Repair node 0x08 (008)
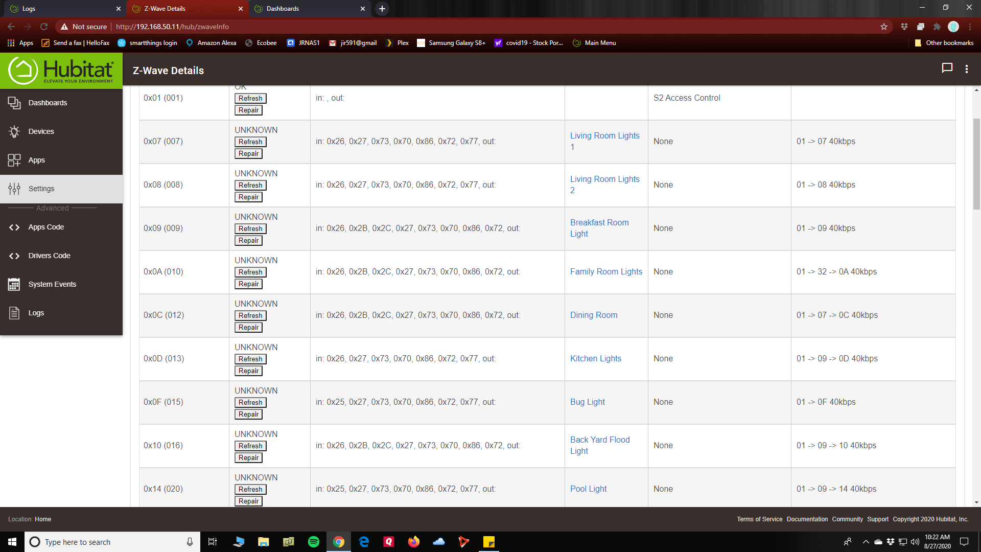 pyautogui.click(x=248, y=197)
